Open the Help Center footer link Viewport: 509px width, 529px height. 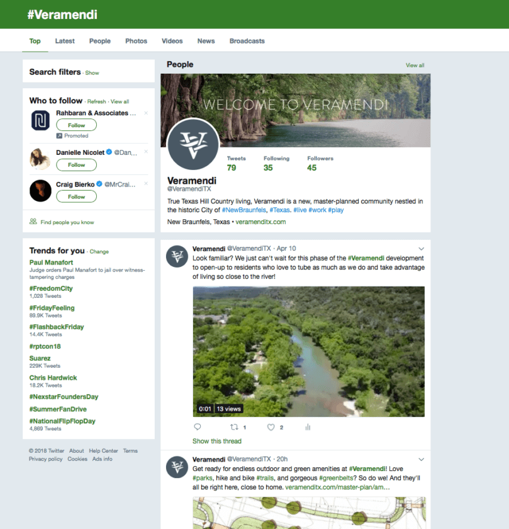tap(103, 451)
